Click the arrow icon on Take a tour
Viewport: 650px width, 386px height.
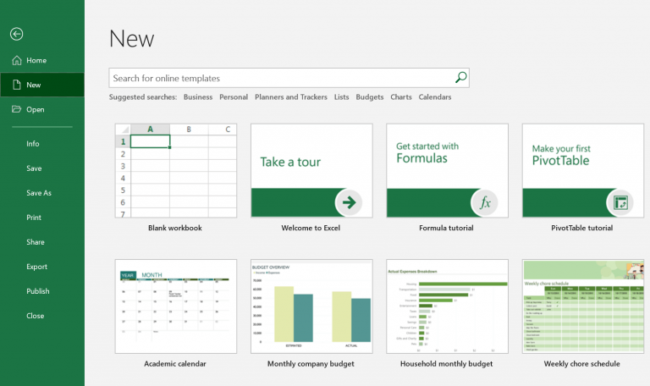click(x=349, y=202)
